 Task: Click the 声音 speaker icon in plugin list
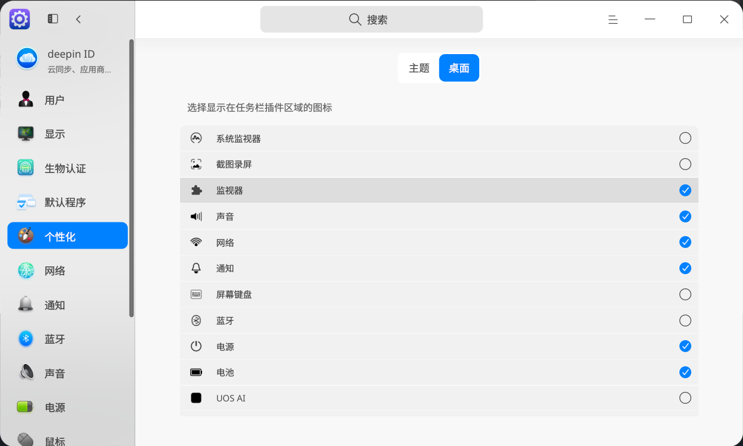pos(196,216)
